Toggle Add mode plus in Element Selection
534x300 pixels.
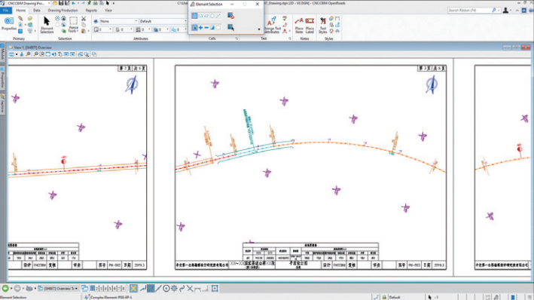tap(200, 28)
